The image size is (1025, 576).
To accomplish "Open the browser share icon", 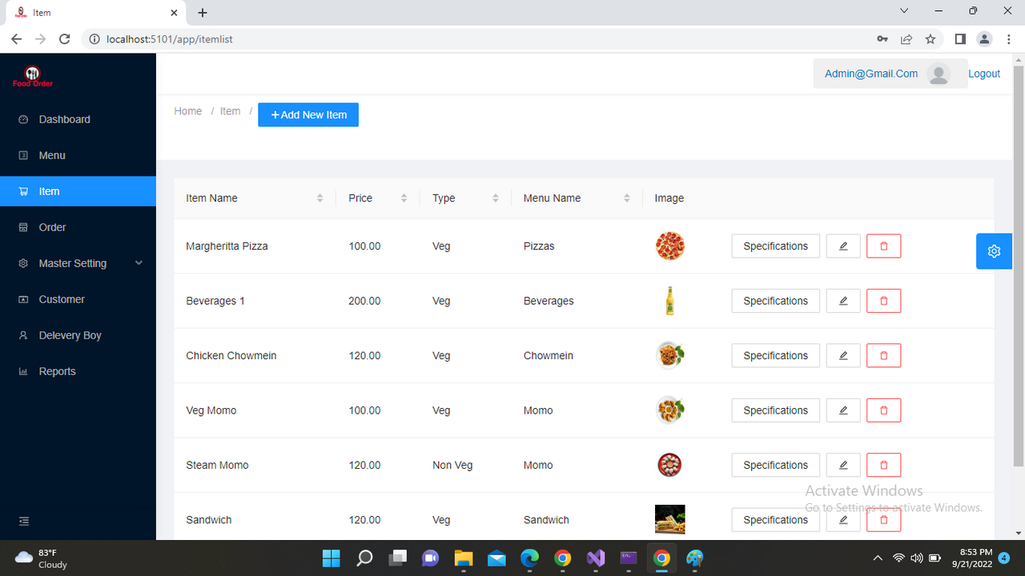I will (x=906, y=38).
